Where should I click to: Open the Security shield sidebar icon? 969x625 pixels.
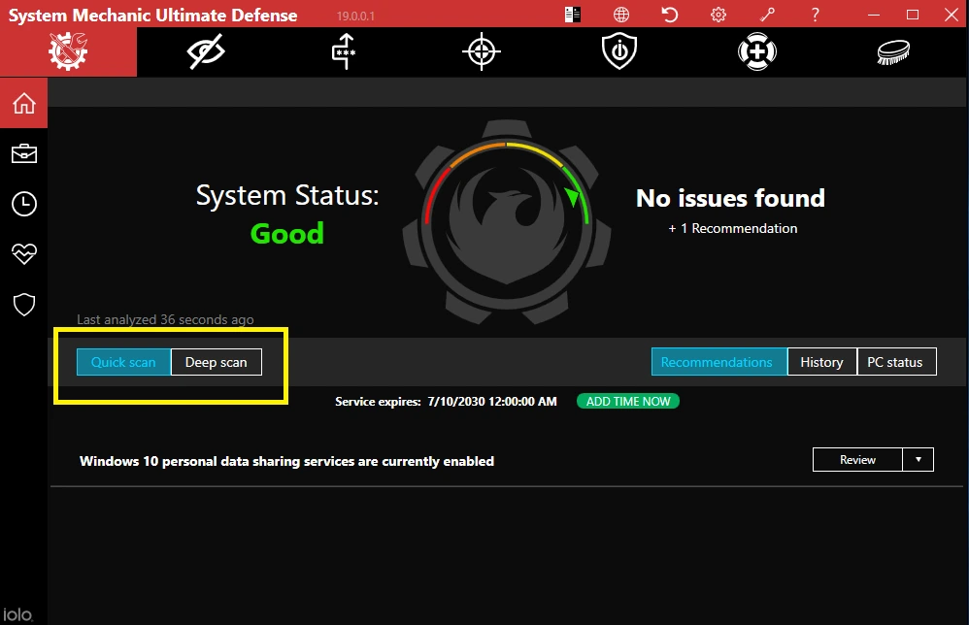tap(24, 305)
